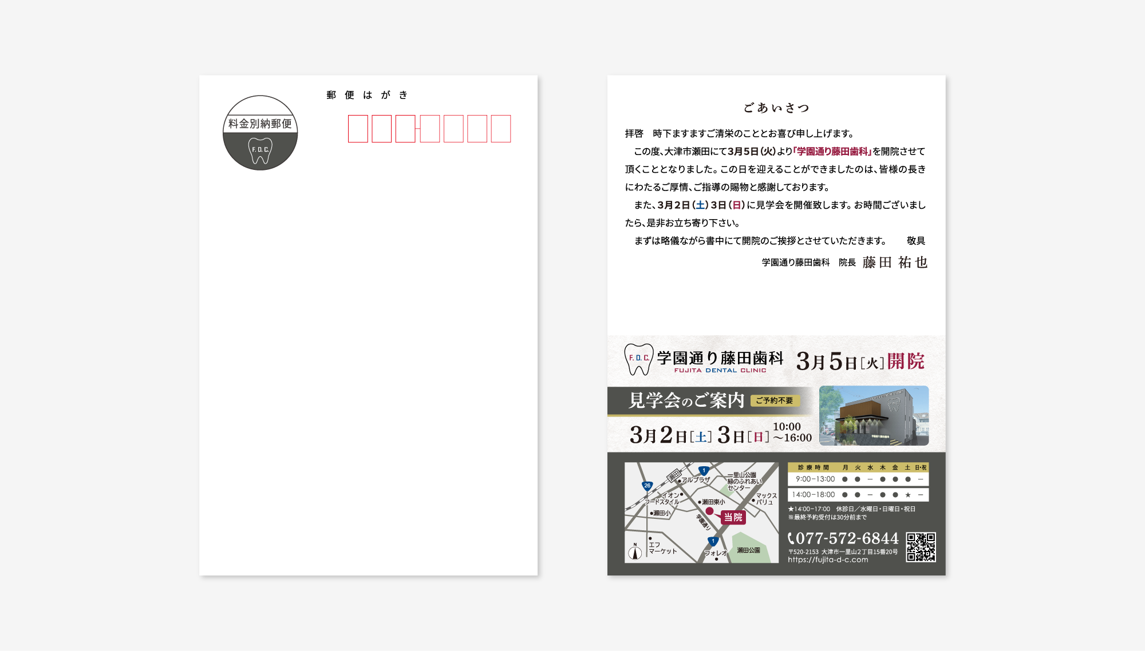1145x651 pixels.
Task: Click the ごあいさつ heading
Action: [x=776, y=108]
